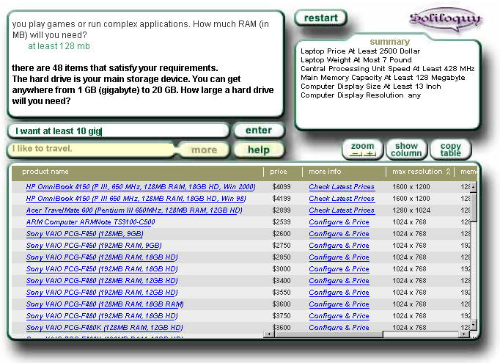Configure & Price the $3550 Sony VAIO
Image resolution: width=500 pixels, height=363 pixels.
339,293
